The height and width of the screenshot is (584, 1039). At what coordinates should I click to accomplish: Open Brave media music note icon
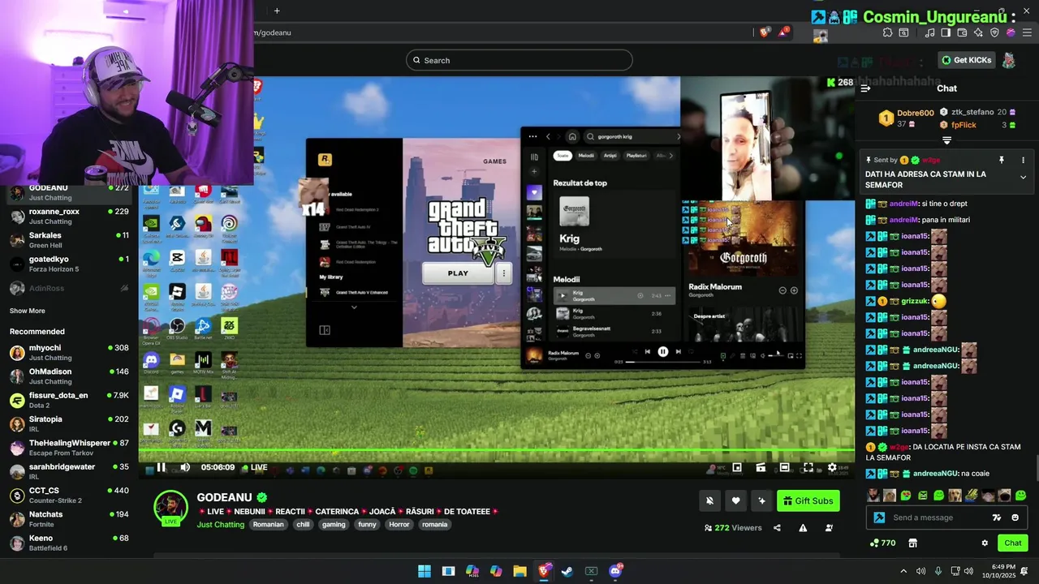click(x=930, y=32)
